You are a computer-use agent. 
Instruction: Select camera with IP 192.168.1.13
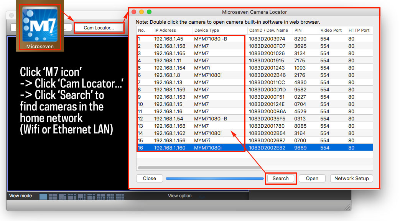click(x=168, y=83)
